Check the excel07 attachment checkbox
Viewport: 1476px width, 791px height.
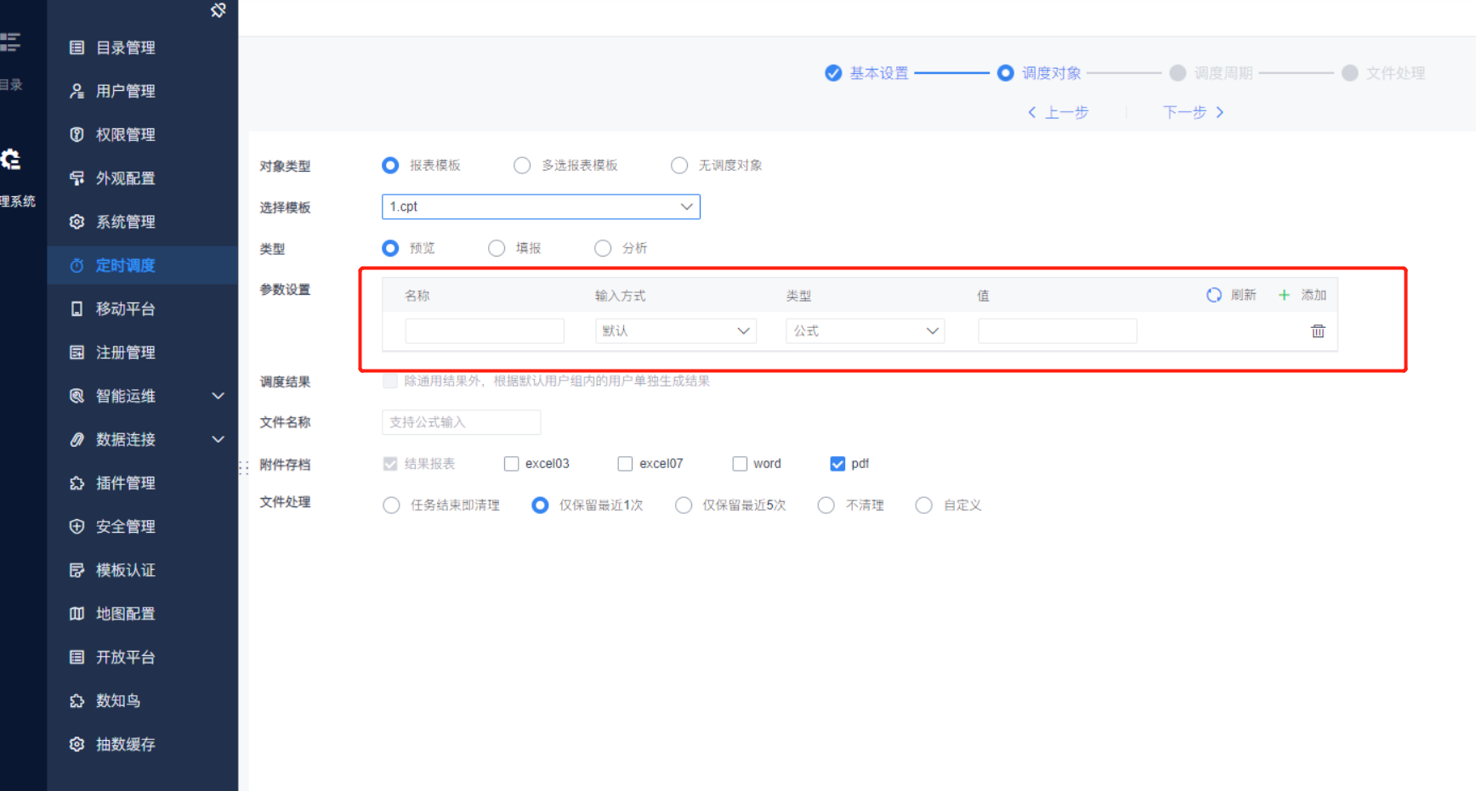tap(625, 464)
